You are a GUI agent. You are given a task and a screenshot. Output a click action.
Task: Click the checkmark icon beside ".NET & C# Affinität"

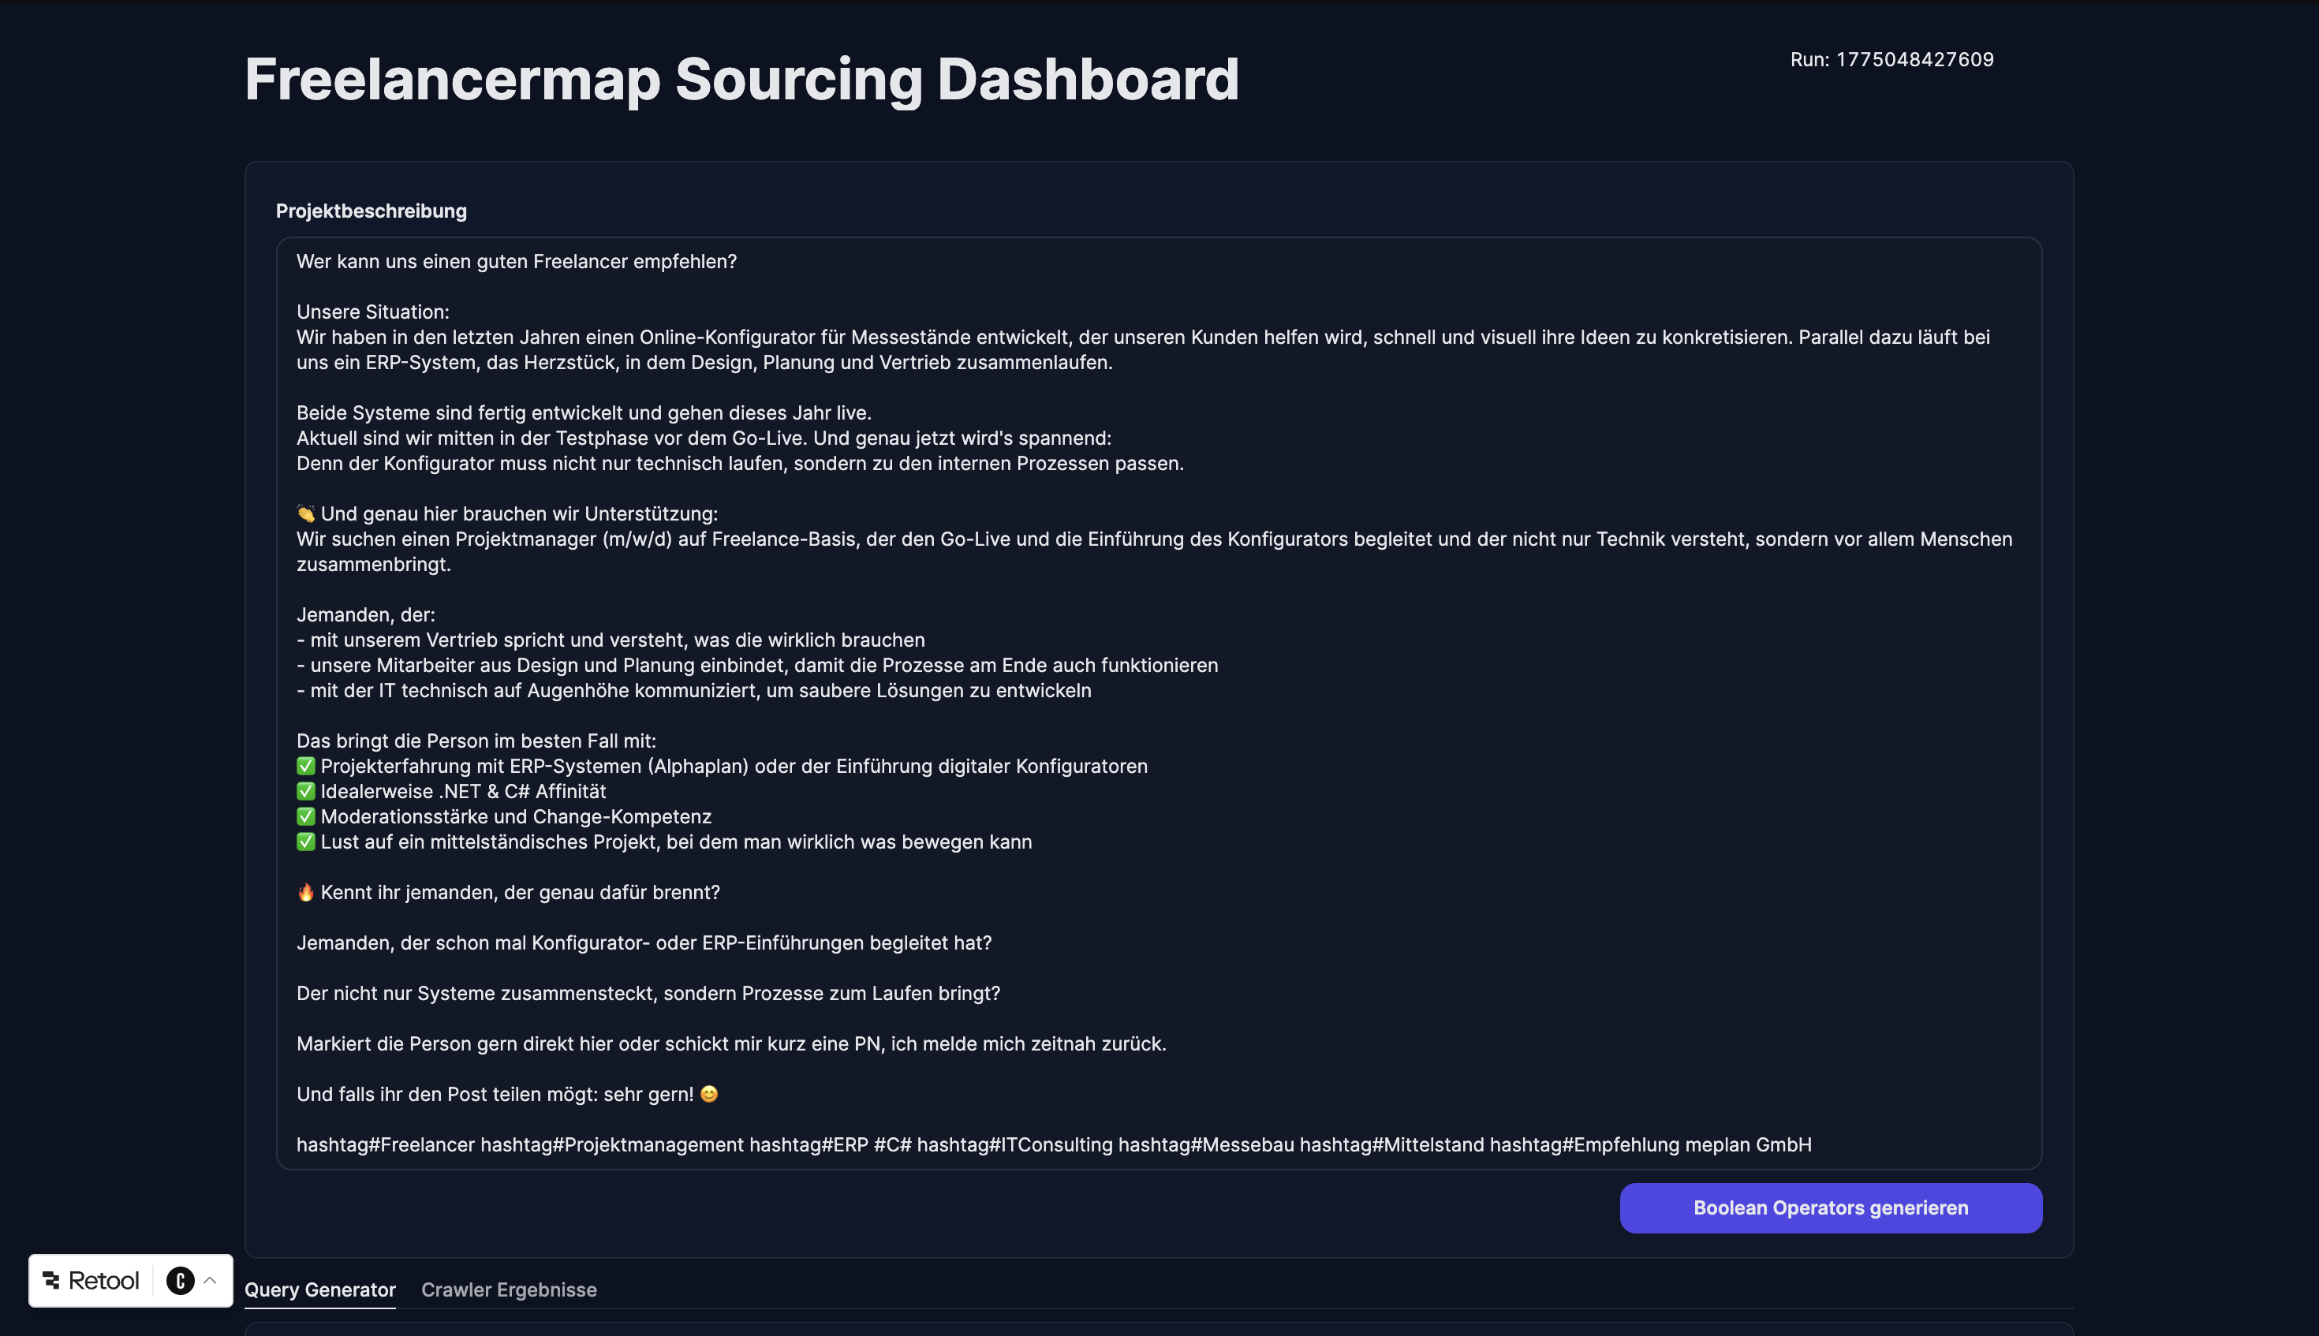coord(305,791)
